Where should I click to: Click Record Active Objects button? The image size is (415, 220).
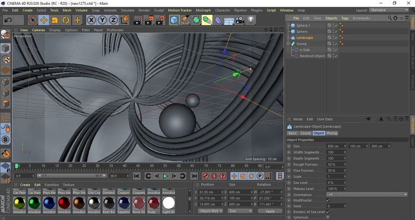[x=206, y=176]
